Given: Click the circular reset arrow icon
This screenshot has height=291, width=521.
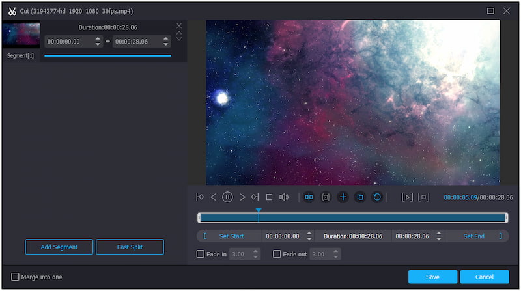Looking at the screenshot, I should click(x=376, y=197).
